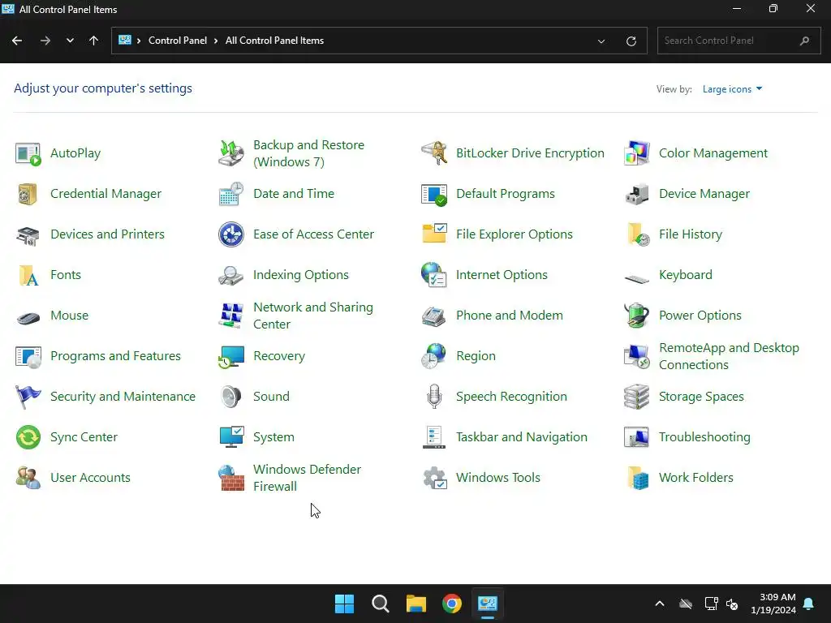Open the Windows Defender Firewall brick icon
The image size is (831, 623).
[231, 478]
